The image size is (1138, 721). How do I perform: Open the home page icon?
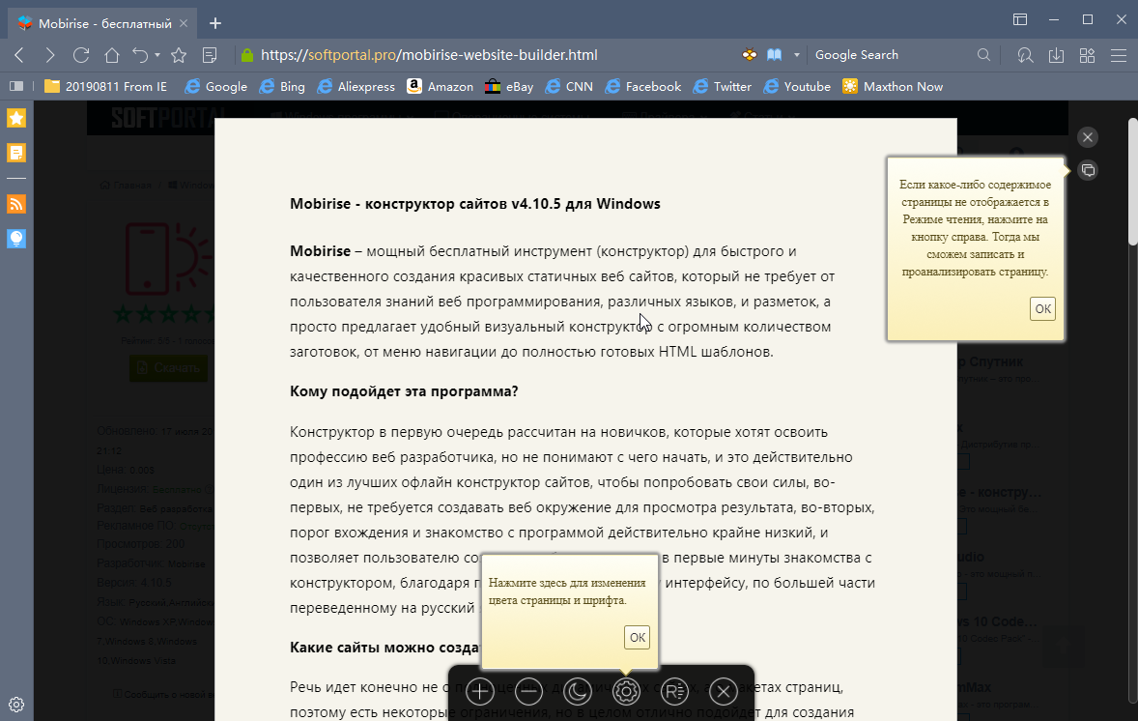coord(112,55)
